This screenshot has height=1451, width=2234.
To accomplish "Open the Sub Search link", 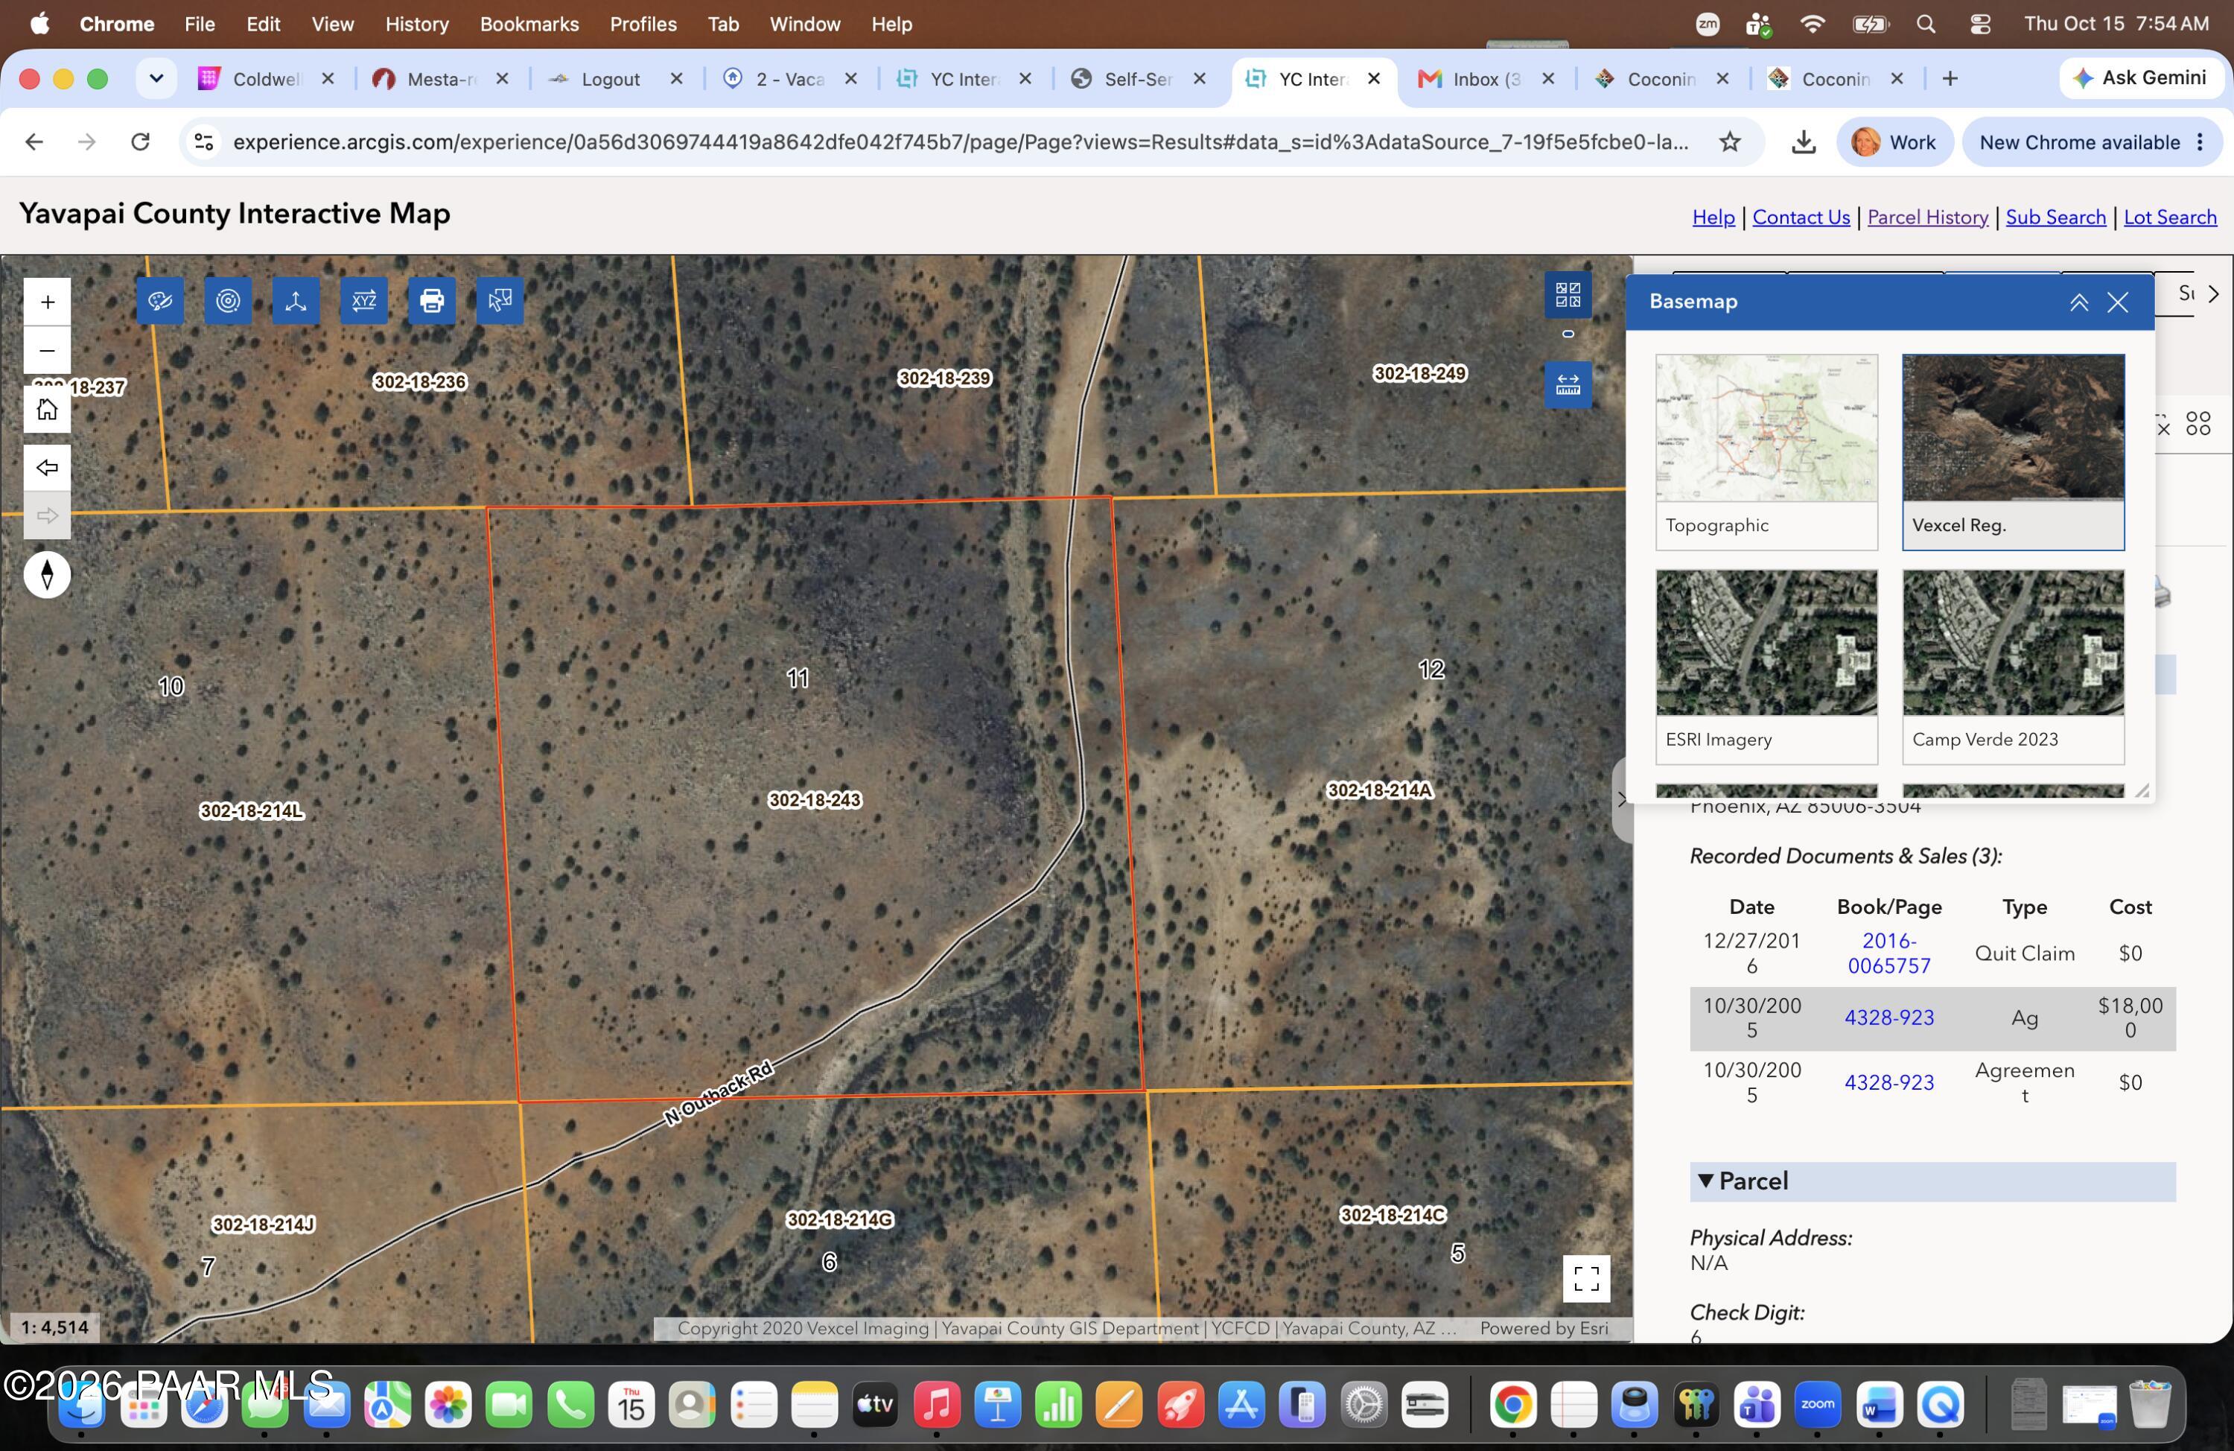I will click(x=2056, y=217).
